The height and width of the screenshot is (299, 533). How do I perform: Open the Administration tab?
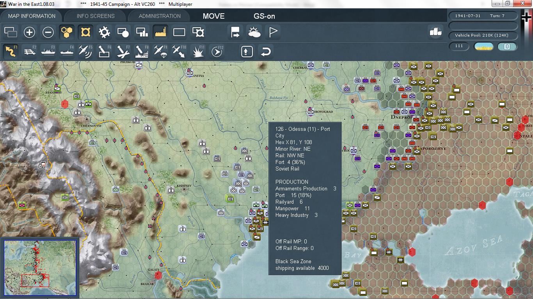point(160,16)
